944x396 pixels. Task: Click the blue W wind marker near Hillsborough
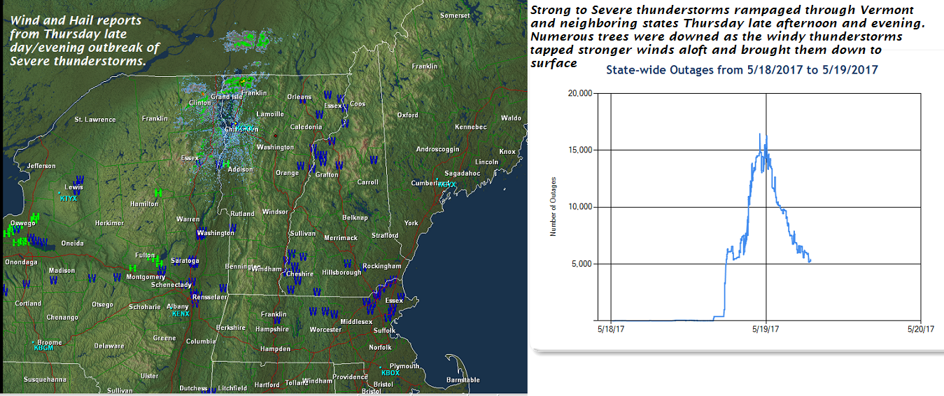[x=347, y=263]
